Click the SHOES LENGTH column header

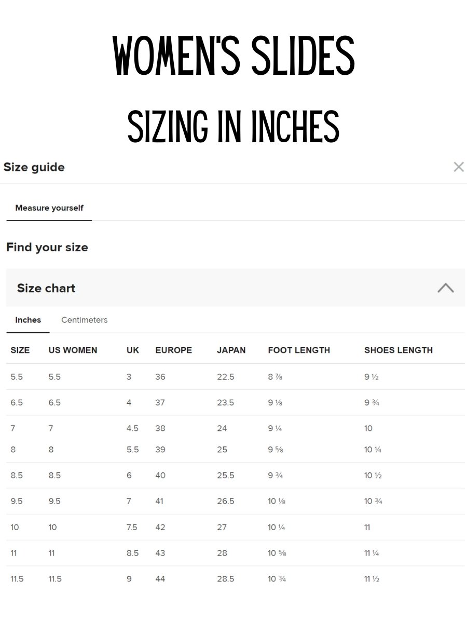[399, 350]
